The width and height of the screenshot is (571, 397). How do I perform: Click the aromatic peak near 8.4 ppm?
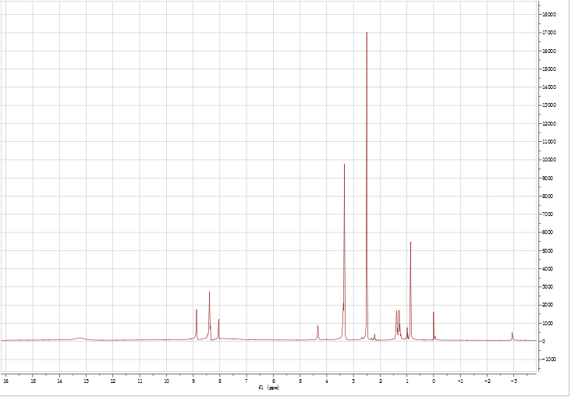(x=209, y=315)
